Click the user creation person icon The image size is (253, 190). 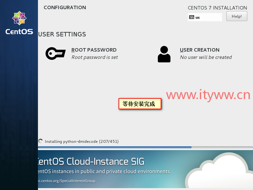click(164, 54)
